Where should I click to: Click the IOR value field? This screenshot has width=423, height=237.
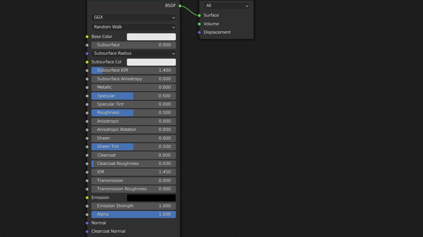point(133,172)
